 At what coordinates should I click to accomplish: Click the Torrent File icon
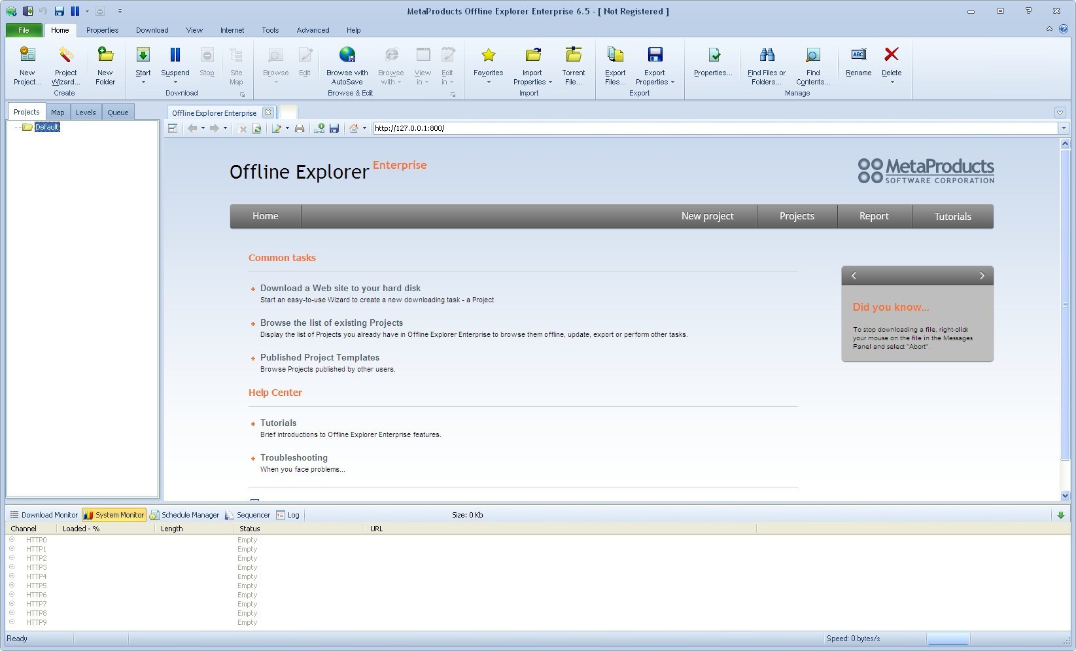[574, 55]
